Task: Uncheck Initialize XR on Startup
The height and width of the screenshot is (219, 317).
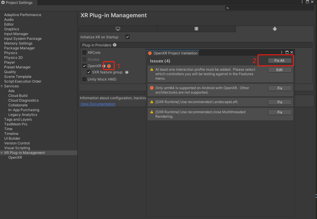Action: click(127, 37)
